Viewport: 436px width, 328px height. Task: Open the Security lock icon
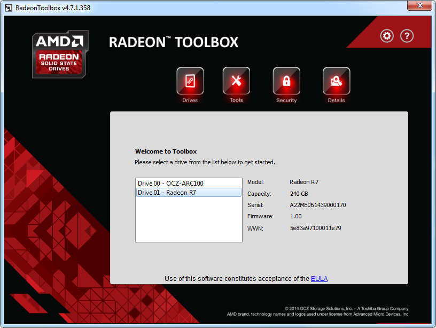pyautogui.click(x=286, y=81)
